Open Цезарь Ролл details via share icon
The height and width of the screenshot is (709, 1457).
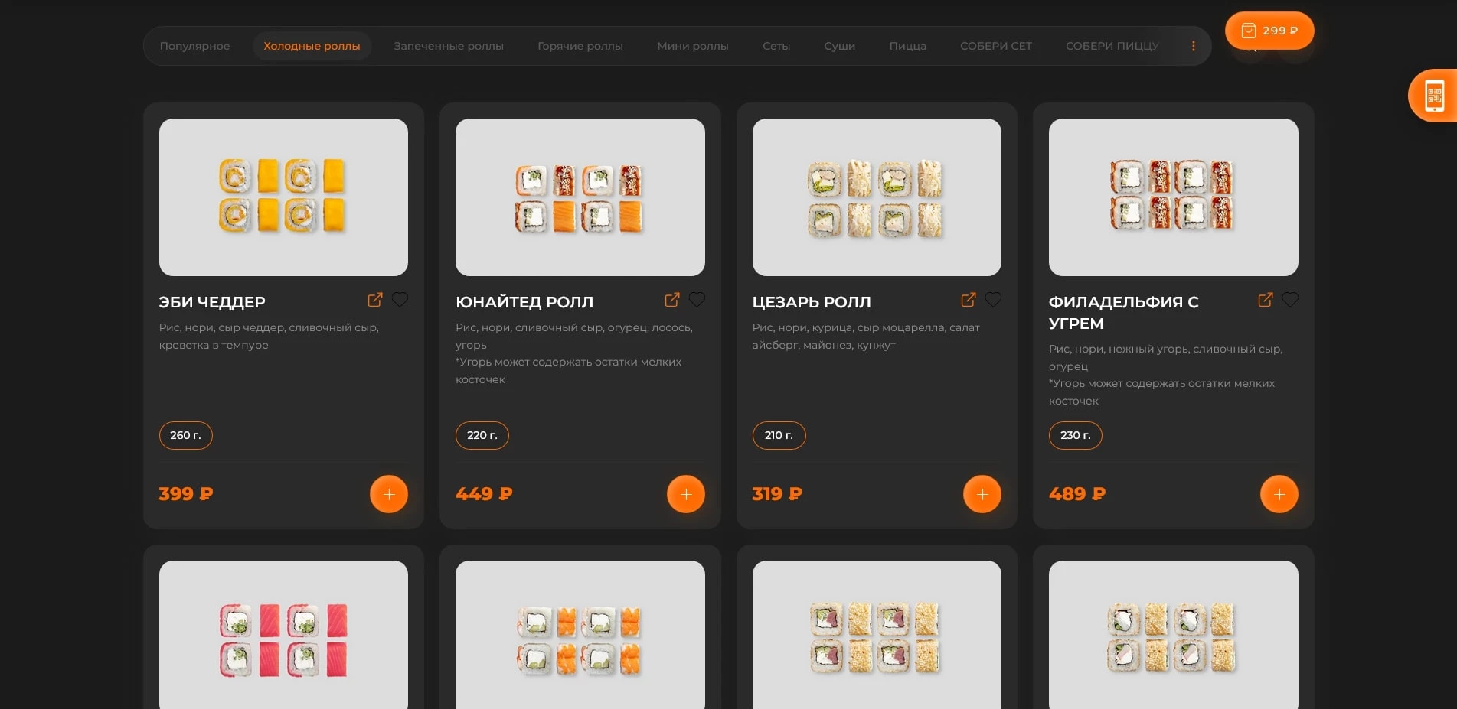tap(969, 300)
